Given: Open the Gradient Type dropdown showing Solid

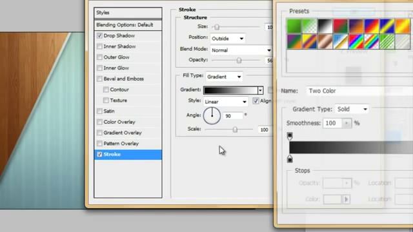Looking at the screenshot, I should pyautogui.click(x=352, y=109).
